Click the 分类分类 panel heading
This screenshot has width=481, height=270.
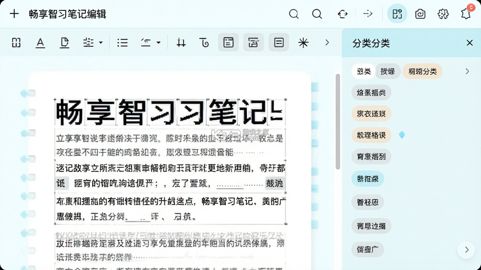371,43
